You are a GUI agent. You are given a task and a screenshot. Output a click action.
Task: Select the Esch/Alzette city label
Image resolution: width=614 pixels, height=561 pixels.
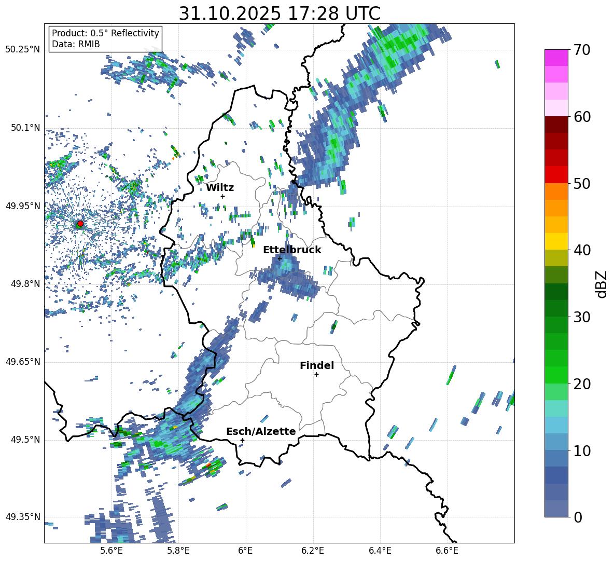click(261, 431)
